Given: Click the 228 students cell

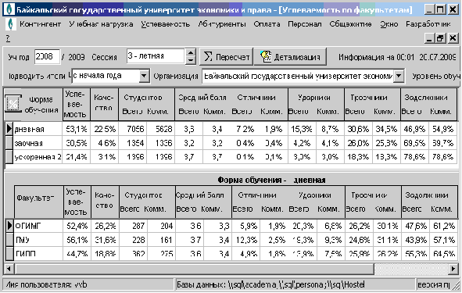Looking at the screenshot, I should pyautogui.click(x=134, y=240).
